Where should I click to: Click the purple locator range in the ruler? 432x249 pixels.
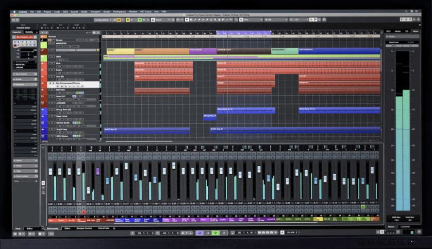[244, 33]
